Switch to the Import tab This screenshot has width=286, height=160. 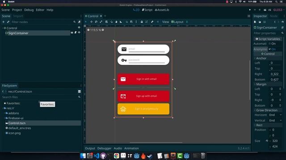(18, 16)
